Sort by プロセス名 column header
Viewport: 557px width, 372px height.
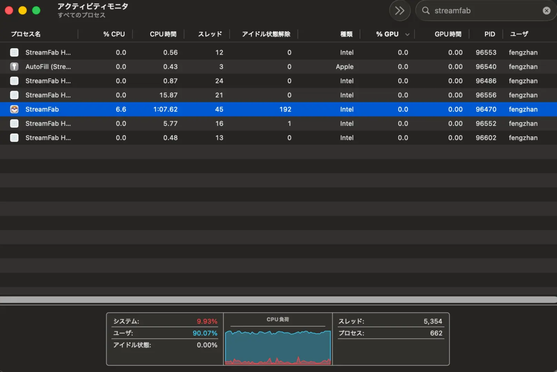[x=26, y=34]
